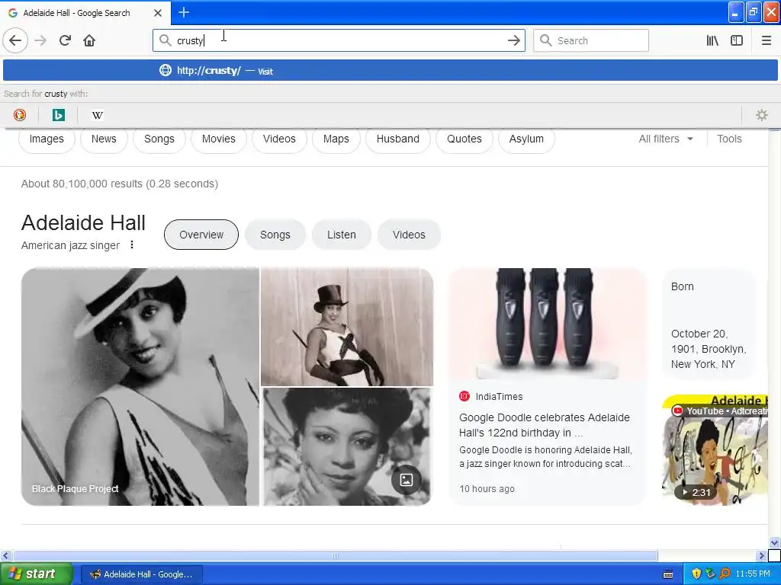Select the Quotes filter chip
The image size is (781, 585).
tap(464, 139)
